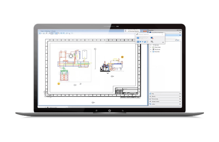Switch to the In Drawing Reports tab
The image size is (219, 142).
tap(132, 31)
